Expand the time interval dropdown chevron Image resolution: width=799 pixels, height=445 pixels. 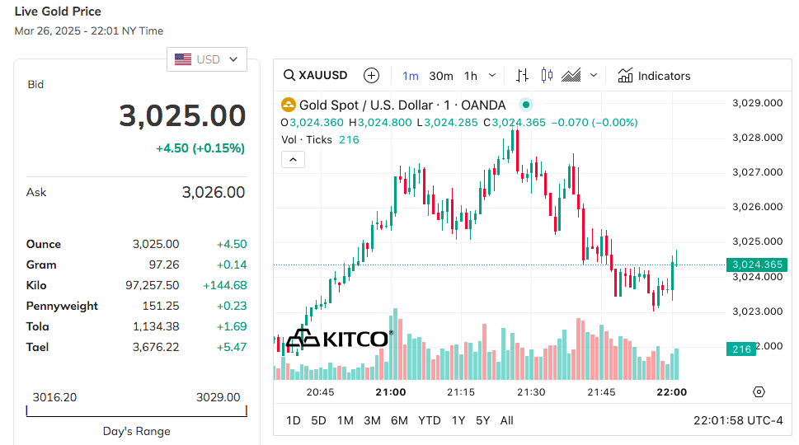coord(492,76)
